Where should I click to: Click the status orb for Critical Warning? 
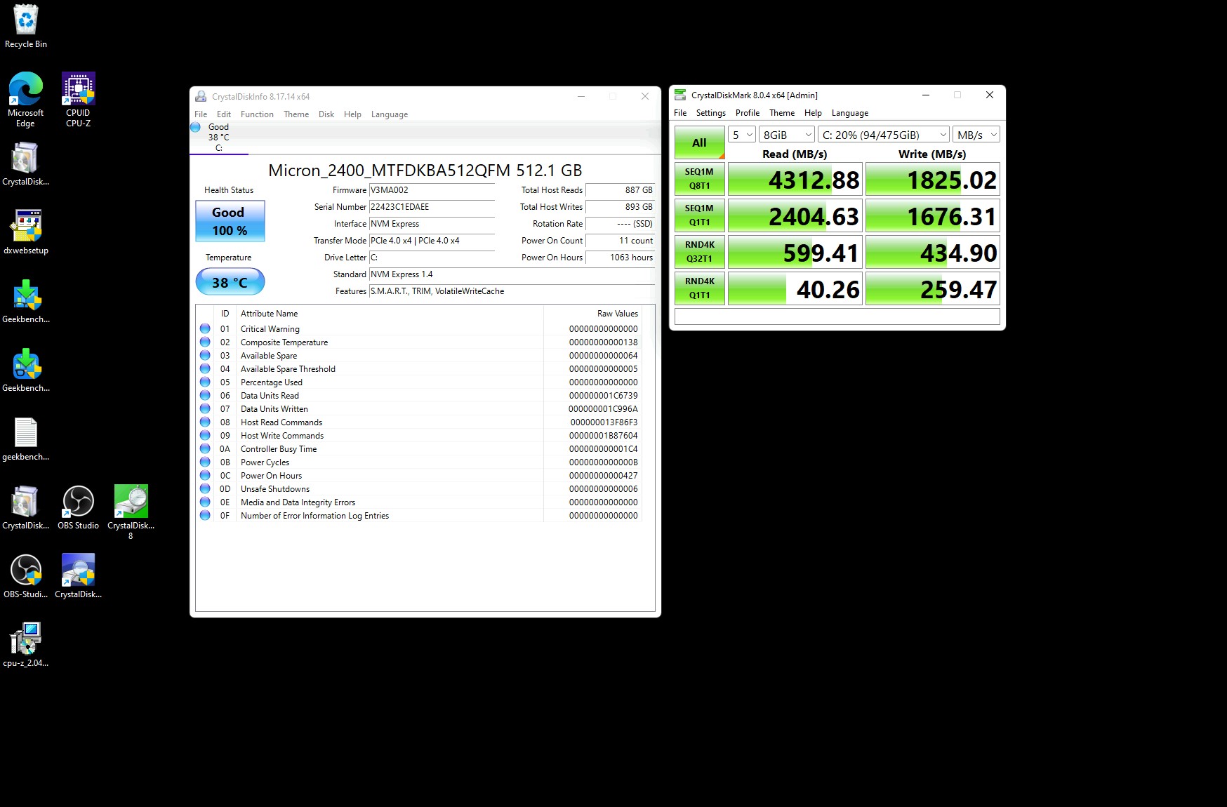tap(205, 328)
